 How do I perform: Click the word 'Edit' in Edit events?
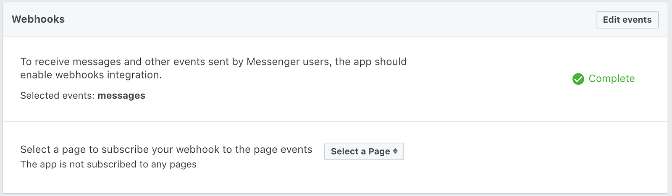click(x=611, y=20)
